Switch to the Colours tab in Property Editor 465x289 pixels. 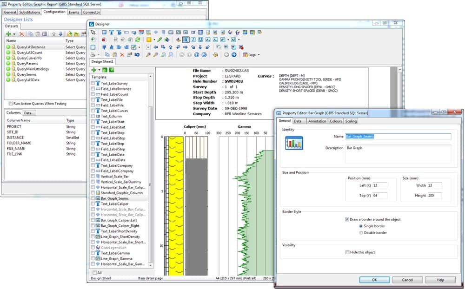click(336, 121)
